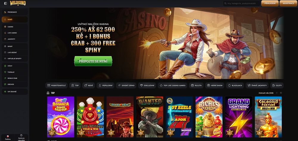Viewport: 298px width, 141px height.
Task: Select the Poskytovatelé category tab
Action: tap(56, 86)
